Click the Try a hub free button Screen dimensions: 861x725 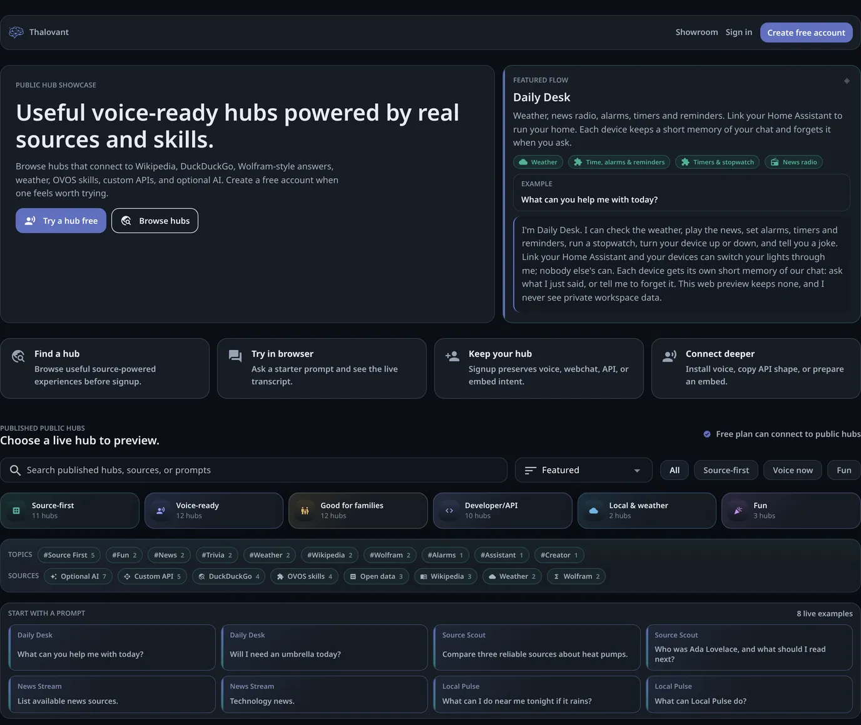[x=61, y=221]
